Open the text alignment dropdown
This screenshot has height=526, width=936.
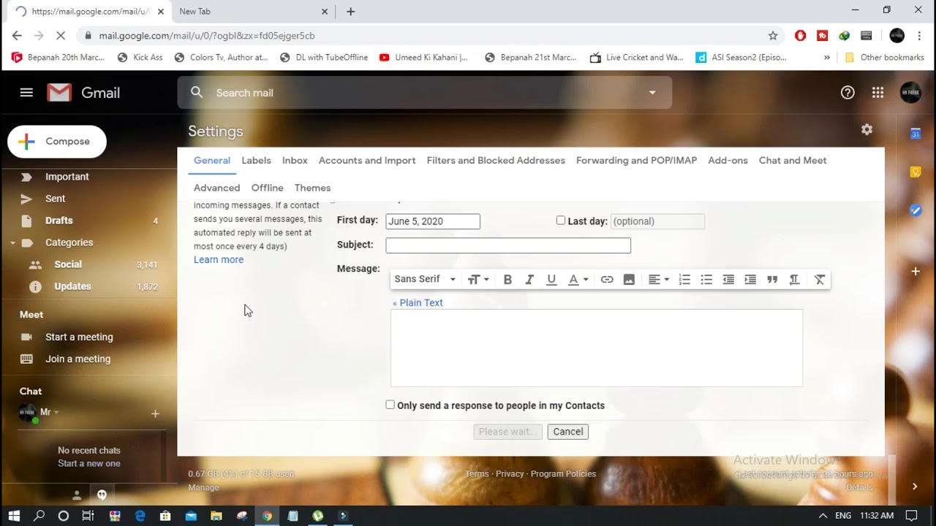coord(659,279)
